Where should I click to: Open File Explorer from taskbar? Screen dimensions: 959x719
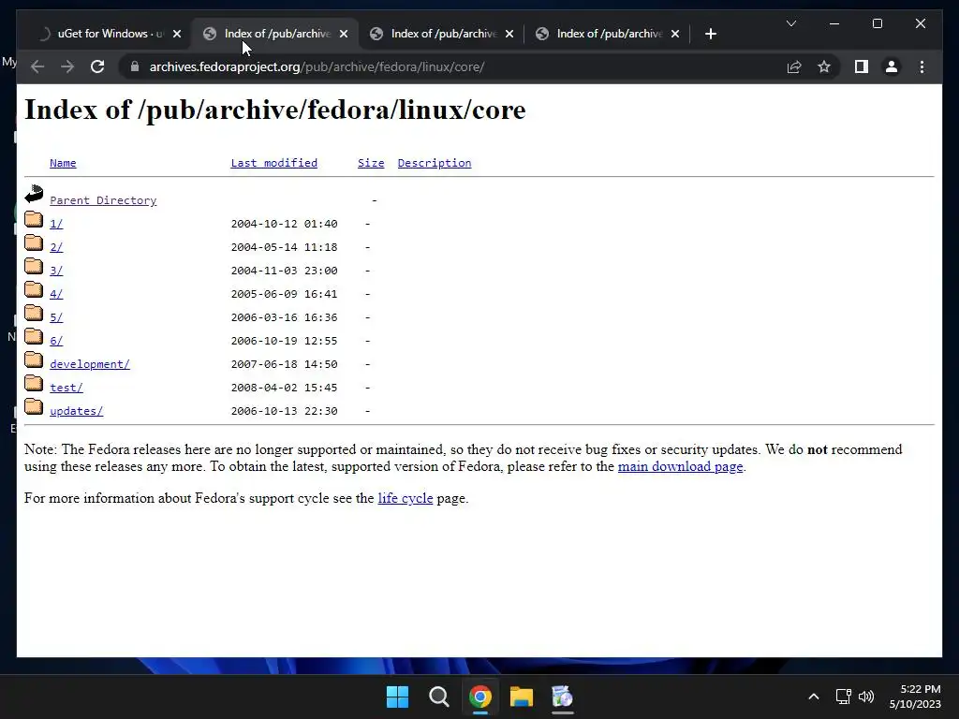coord(522,697)
